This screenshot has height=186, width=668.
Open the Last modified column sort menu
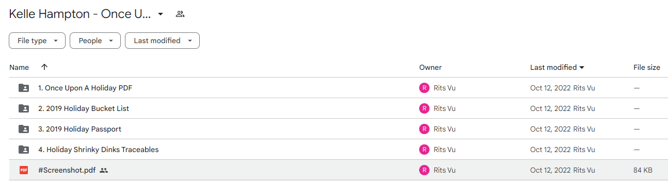pyautogui.click(x=557, y=67)
